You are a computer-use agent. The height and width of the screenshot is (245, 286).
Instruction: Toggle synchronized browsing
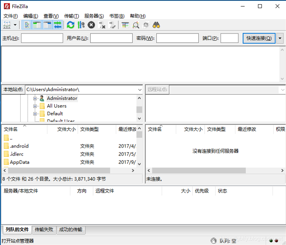pos(145,25)
